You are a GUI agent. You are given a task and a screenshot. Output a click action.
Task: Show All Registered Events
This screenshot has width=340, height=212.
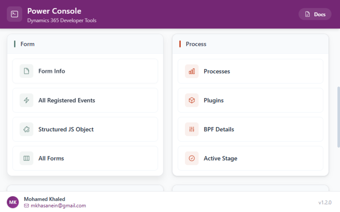85,100
